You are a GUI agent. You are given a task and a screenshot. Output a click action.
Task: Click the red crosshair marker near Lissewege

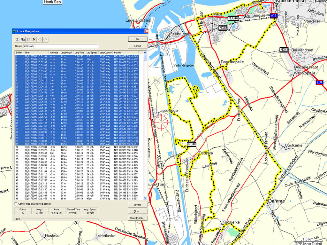click(161, 122)
